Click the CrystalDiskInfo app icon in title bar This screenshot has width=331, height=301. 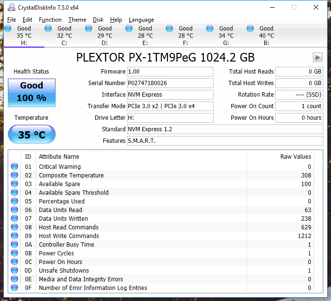pyautogui.click(x=11, y=8)
